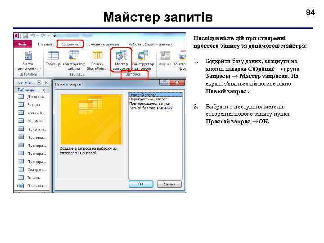Select the ДесяткаА... table in navigation pane
The image size is (324, 243).
32,97
